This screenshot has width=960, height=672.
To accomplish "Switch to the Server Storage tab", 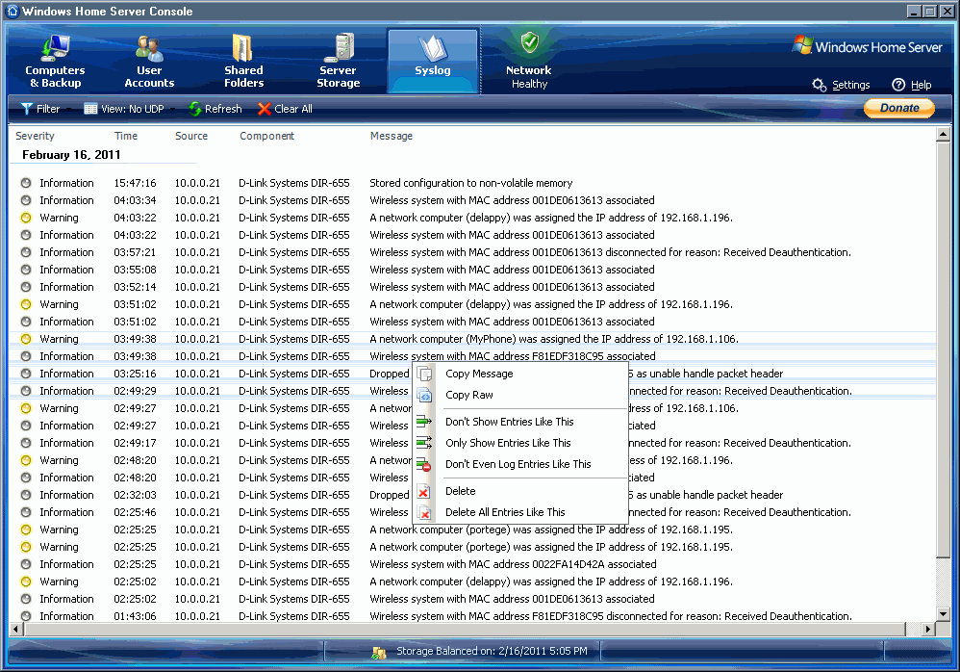I will 338,62.
